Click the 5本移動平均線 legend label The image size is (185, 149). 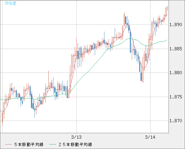pos(29,144)
